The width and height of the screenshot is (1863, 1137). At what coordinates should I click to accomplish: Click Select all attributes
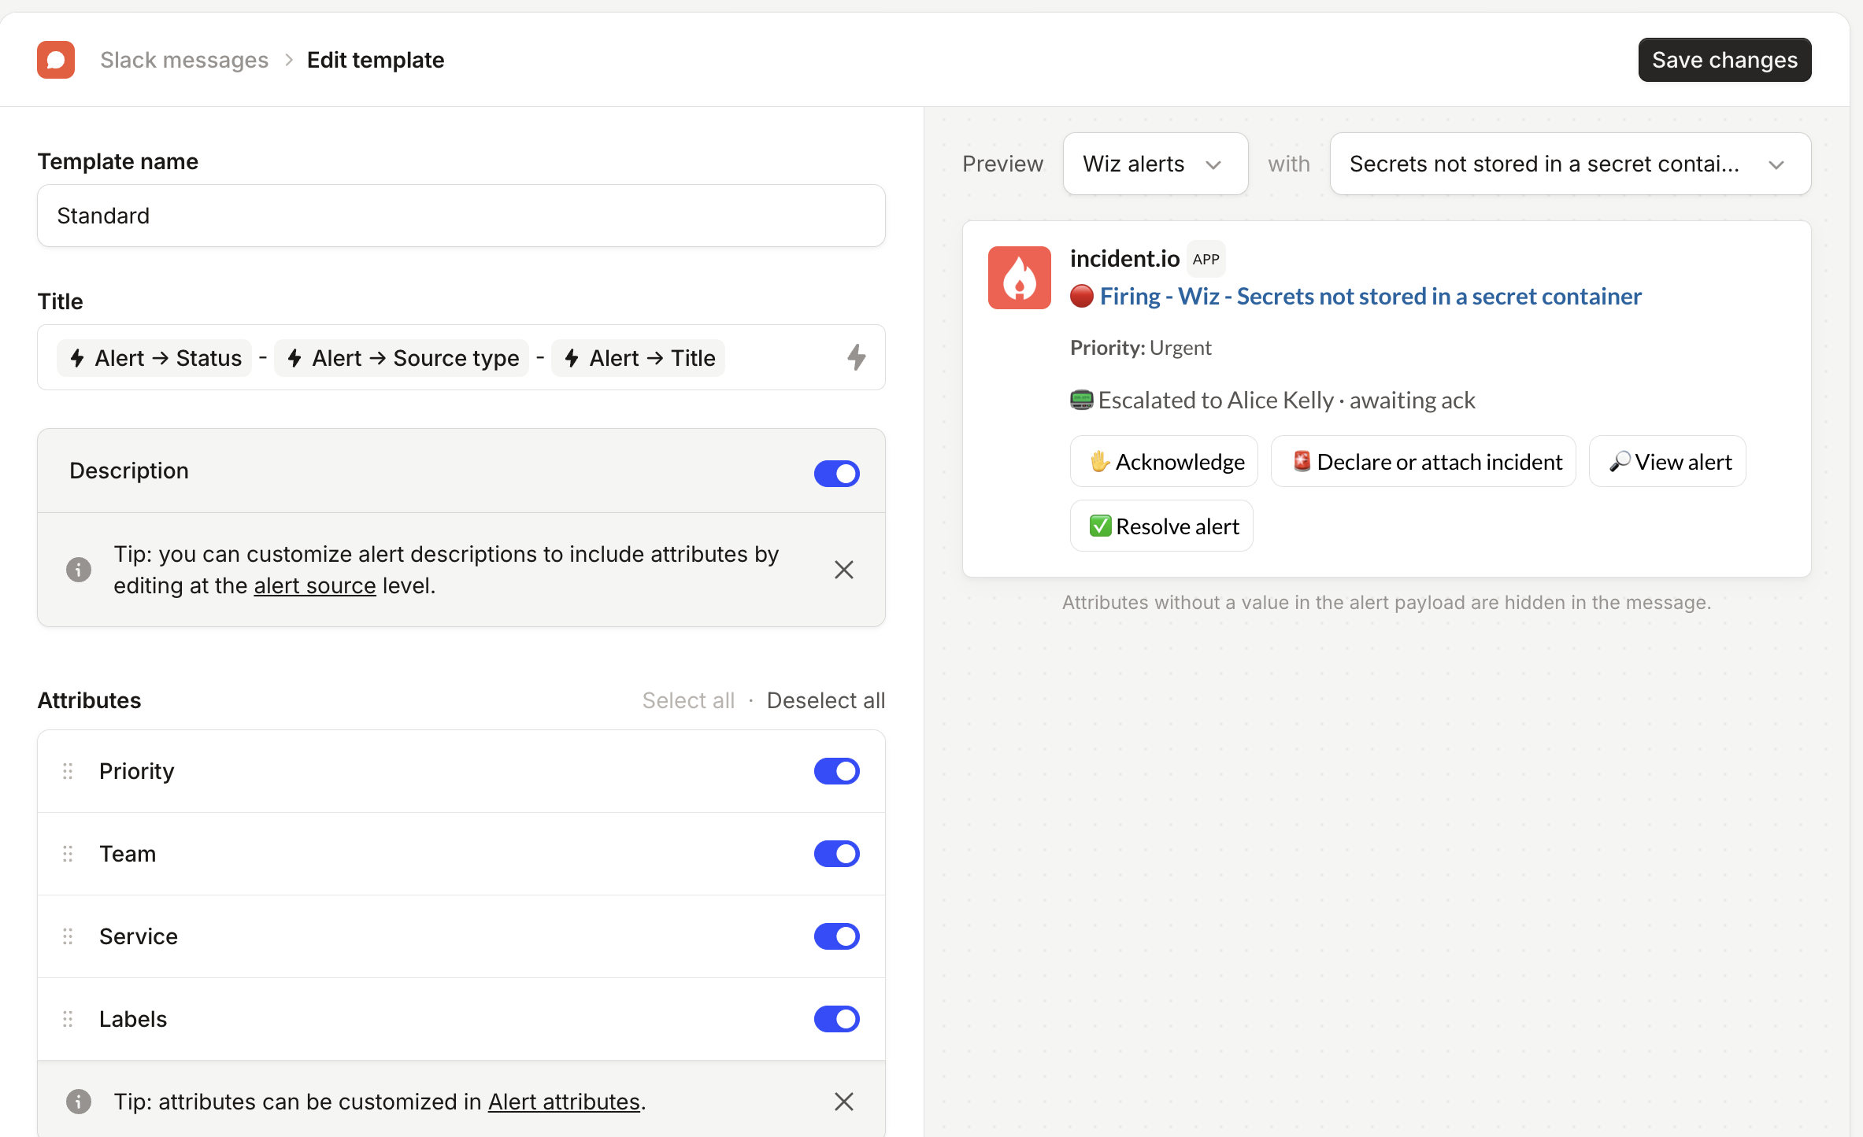[688, 700]
